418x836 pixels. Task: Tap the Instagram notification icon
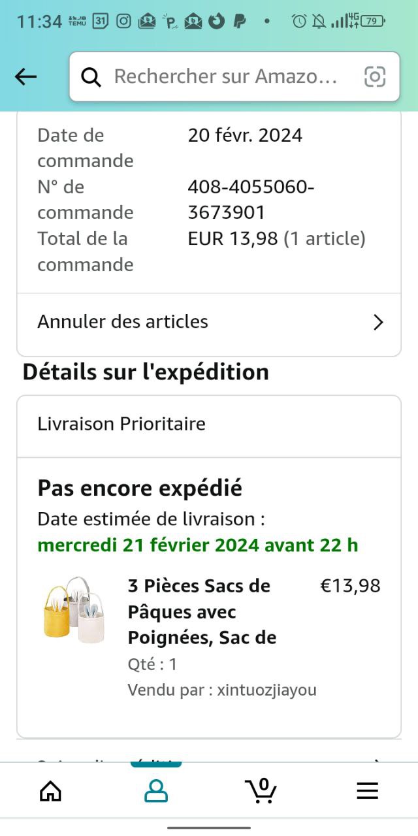123,21
